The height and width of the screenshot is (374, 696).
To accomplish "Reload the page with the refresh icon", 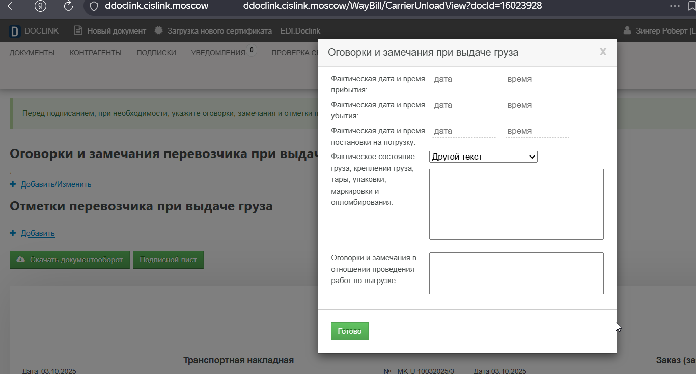I will coord(68,6).
